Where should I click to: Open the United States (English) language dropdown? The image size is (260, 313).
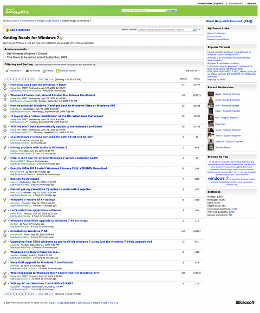pos(211,3)
